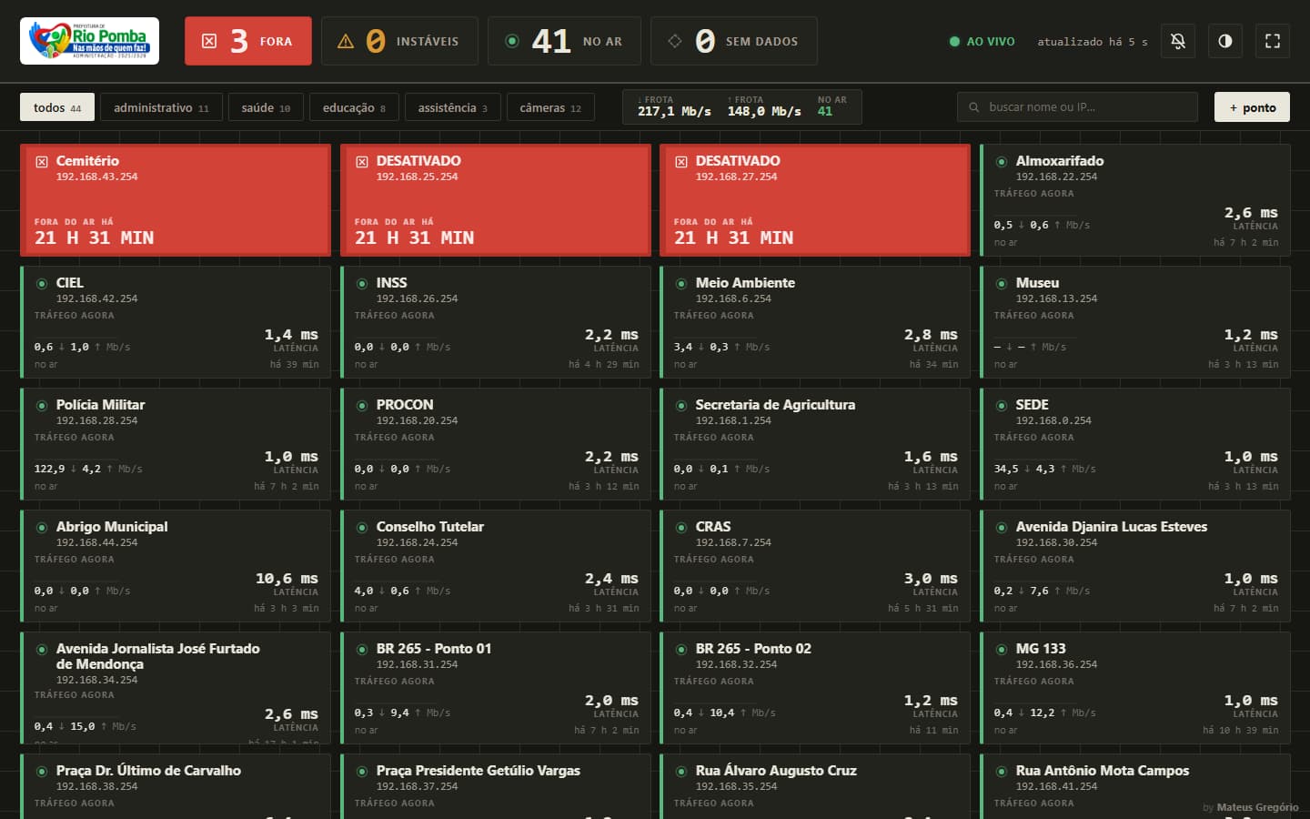The image size is (1310, 819).
Task: Click online status icon for Almoxarifado
Action: (1002, 161)
